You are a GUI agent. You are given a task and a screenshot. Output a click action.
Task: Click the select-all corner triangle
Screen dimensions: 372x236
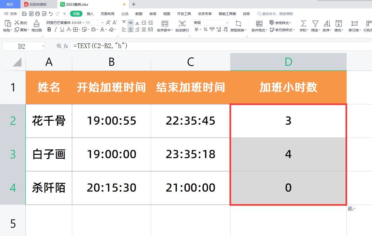(17, 62)
